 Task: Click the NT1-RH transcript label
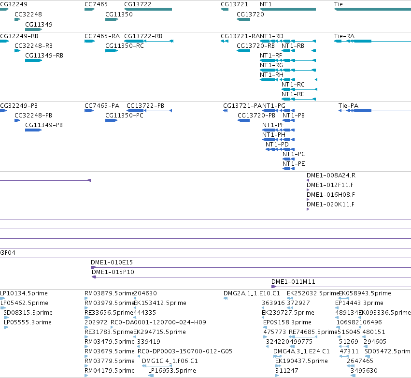click(x=271, y=75)
